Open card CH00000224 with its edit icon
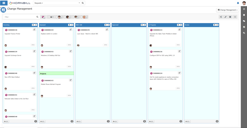The height and width of the screenshot is (128, 247). point(179,73)
